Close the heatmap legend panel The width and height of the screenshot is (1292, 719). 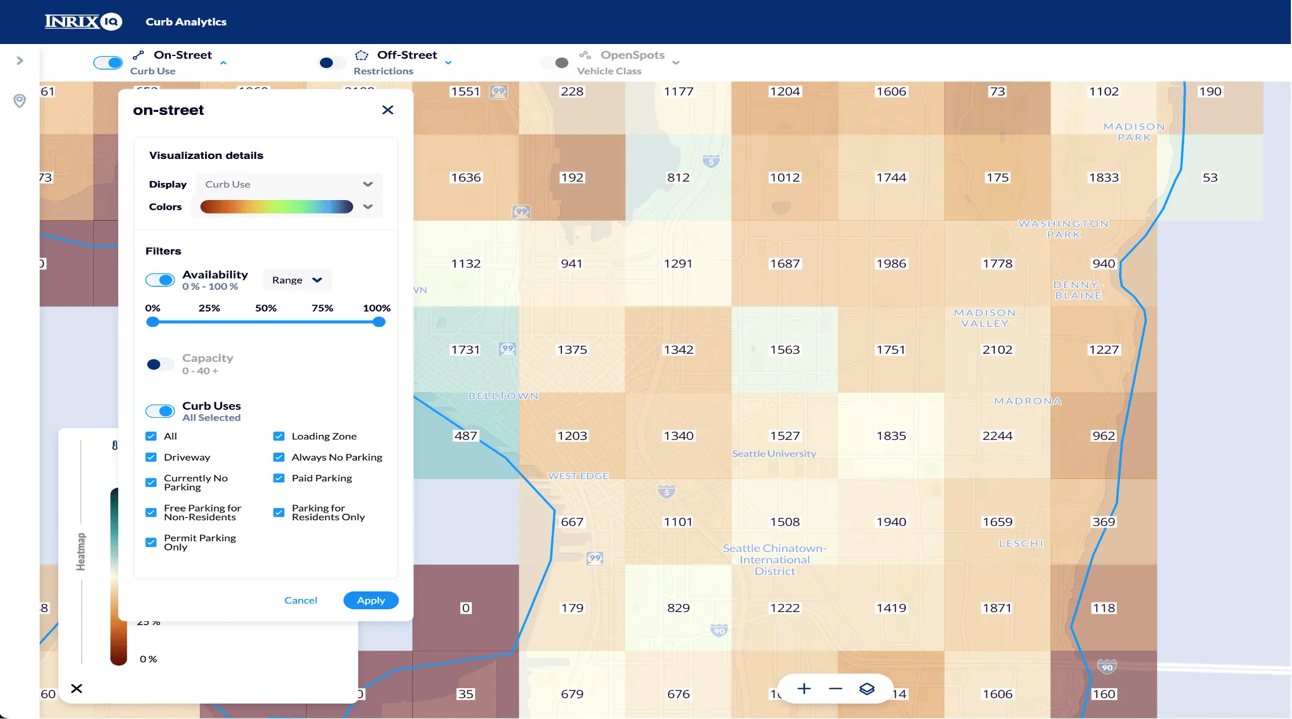pyautogui.click(x=77, y=688)
